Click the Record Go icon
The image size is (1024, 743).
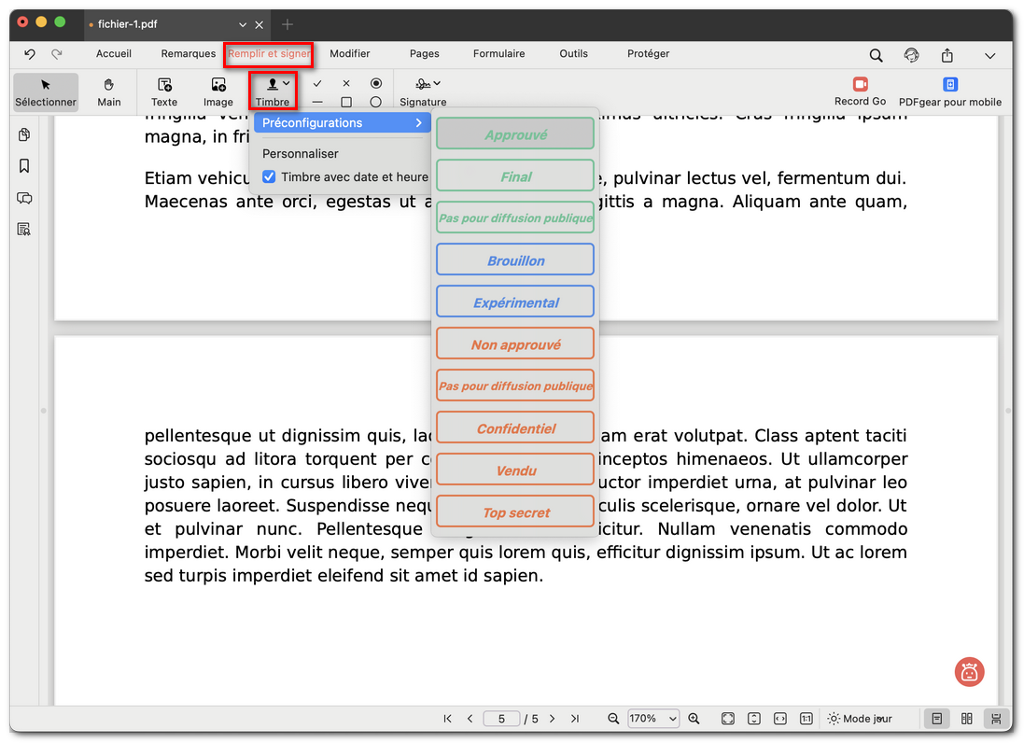[x=860, y=85]
